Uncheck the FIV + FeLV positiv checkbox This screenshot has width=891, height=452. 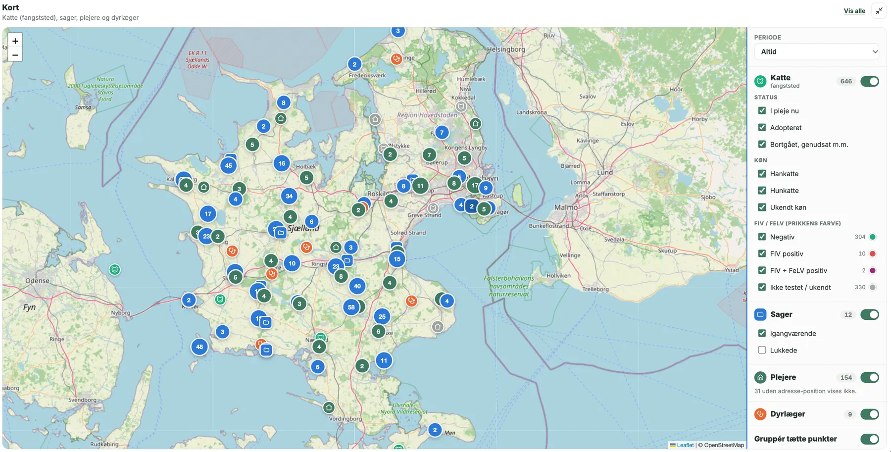coord(762,270)
